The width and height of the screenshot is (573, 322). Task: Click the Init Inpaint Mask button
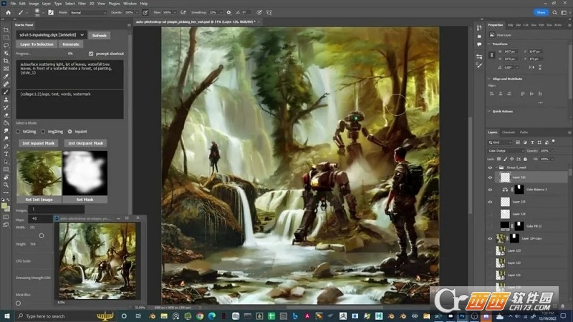[x=39, y=143]
